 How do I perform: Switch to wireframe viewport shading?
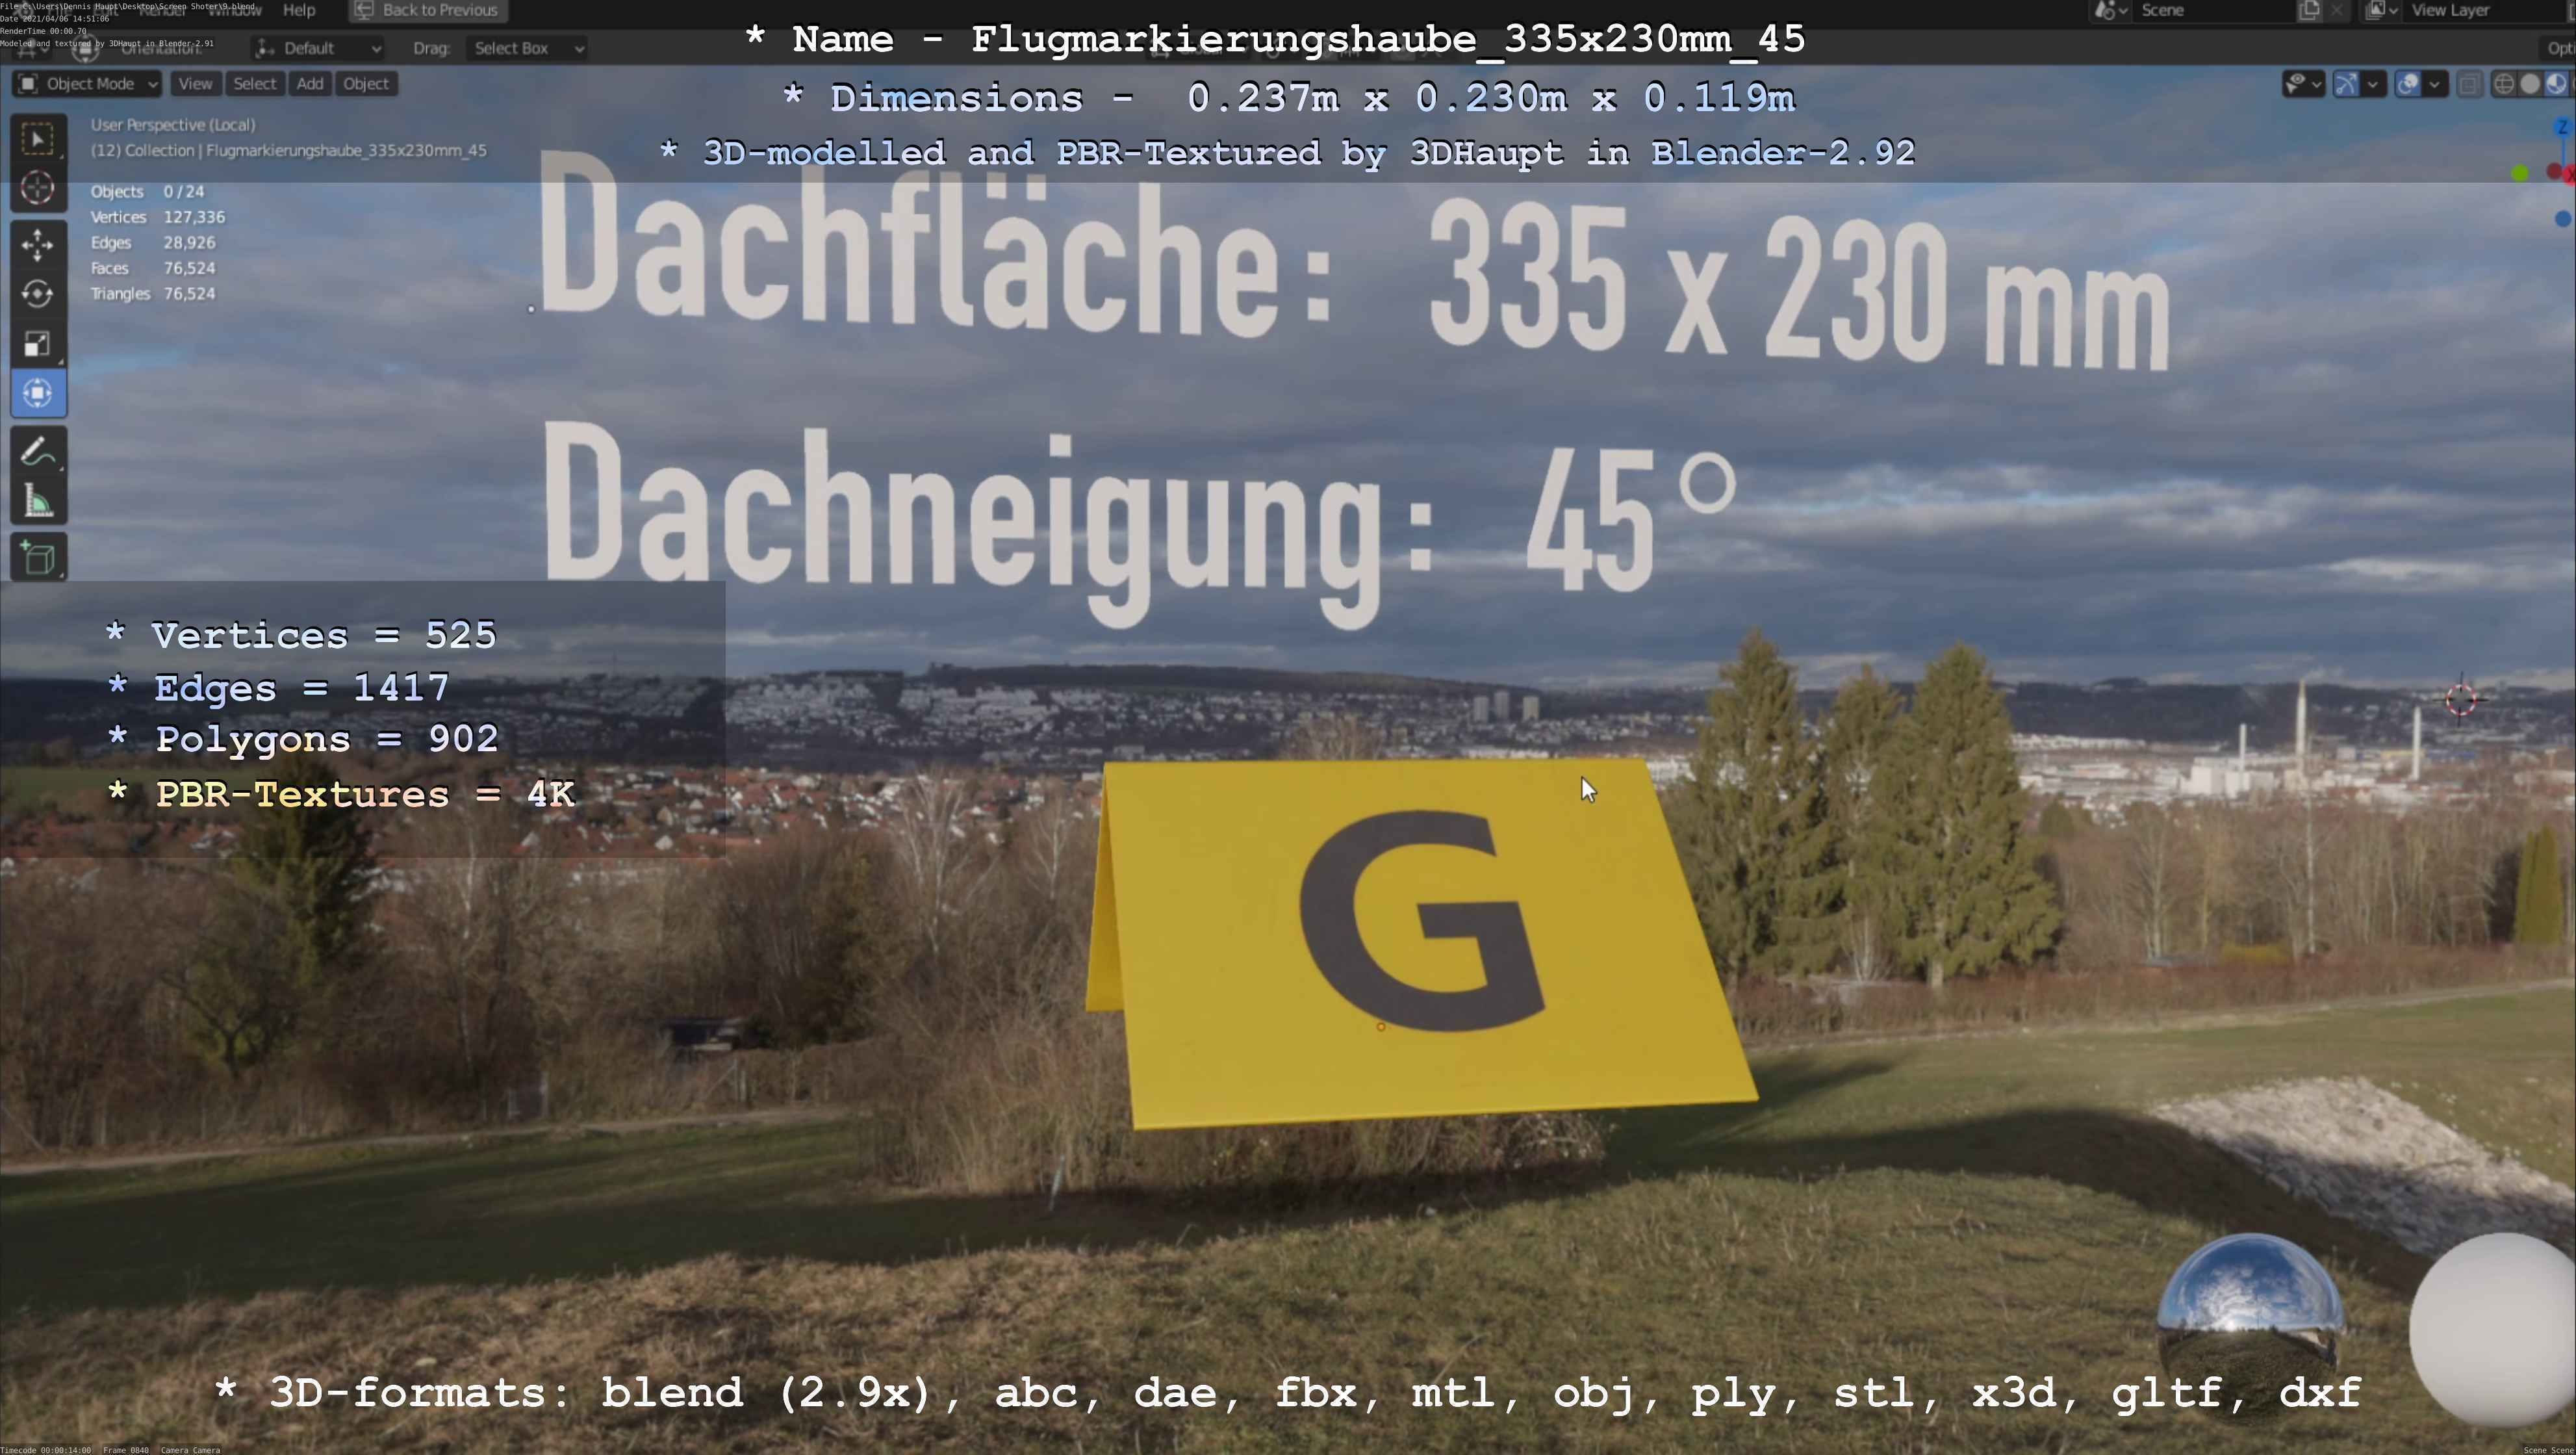click(2503, 84)
